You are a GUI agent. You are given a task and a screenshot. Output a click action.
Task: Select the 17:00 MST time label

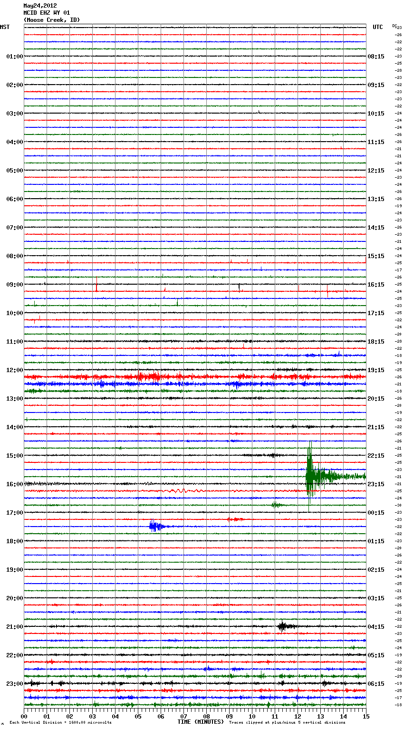(15, 513)
